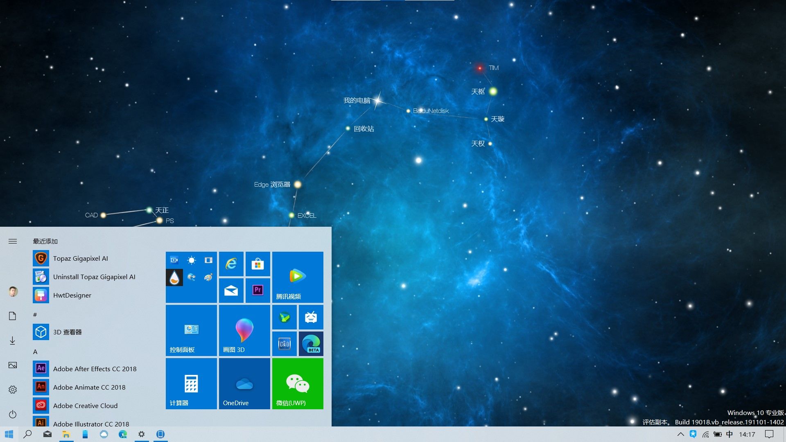Open the Bilibili TV tile
Image resolution: width=786 pixels, height=442 pixels.
(311, 317)
